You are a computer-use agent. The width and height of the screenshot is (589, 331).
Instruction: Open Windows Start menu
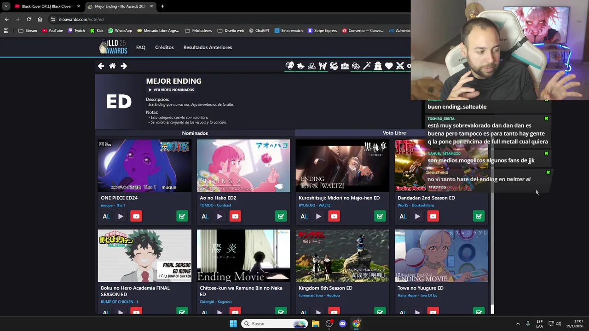click(x=233, y=324)
